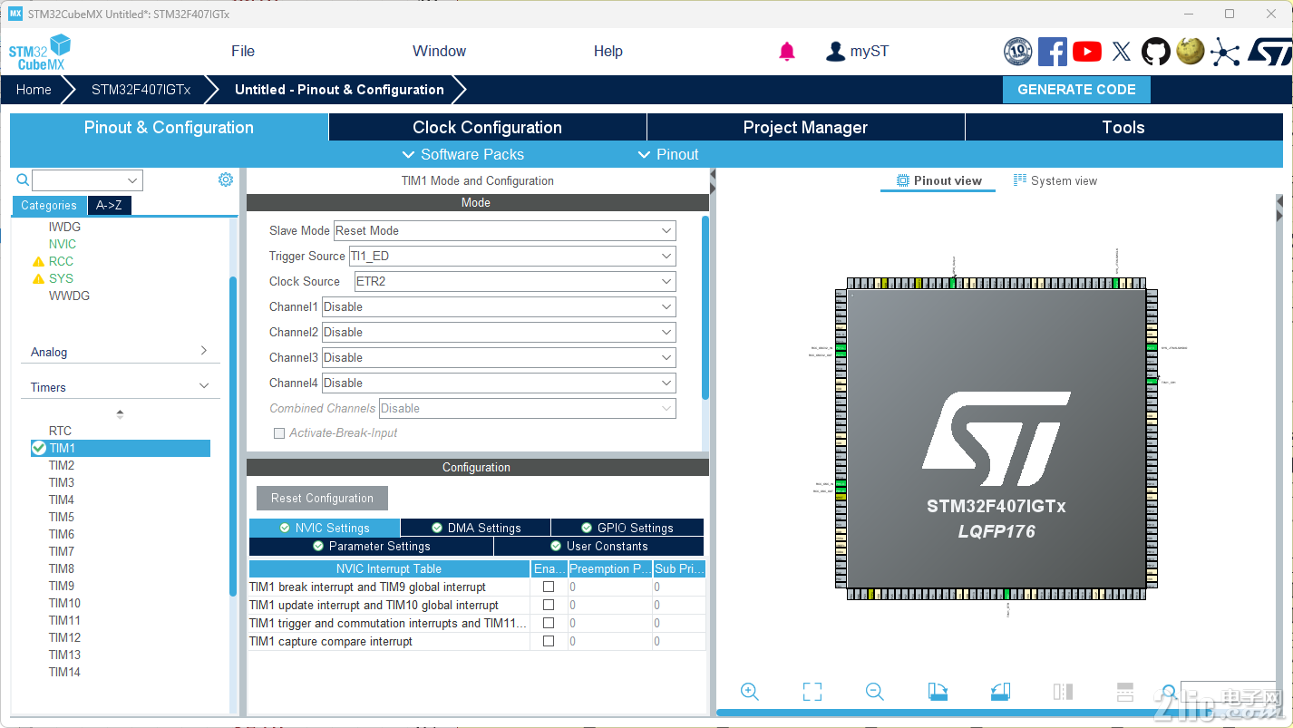Open the DMA Settings tab
The width and height of the screenshot is (1293, 728).
point(476,528)
